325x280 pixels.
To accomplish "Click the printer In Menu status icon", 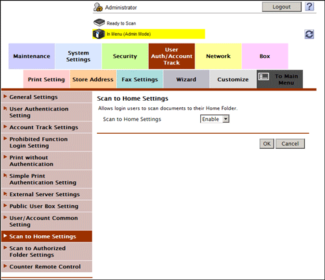I will pyautogui.click(x=99, y=34).
